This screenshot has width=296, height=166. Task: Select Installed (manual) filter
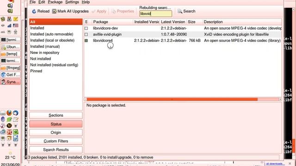(x=56, y=47)
